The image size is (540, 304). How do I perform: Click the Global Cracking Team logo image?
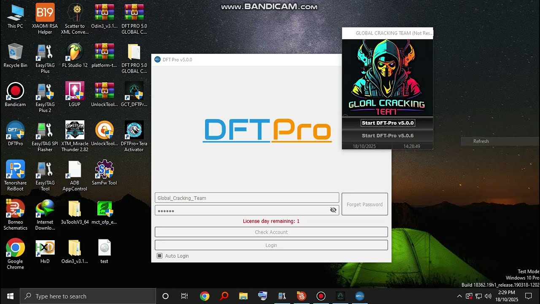pos(387,78)
